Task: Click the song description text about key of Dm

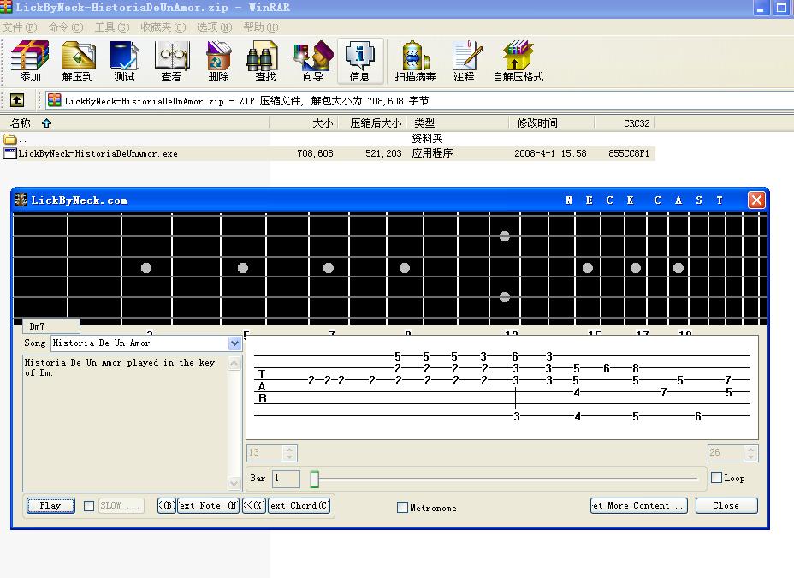Action: click(120, 367)
